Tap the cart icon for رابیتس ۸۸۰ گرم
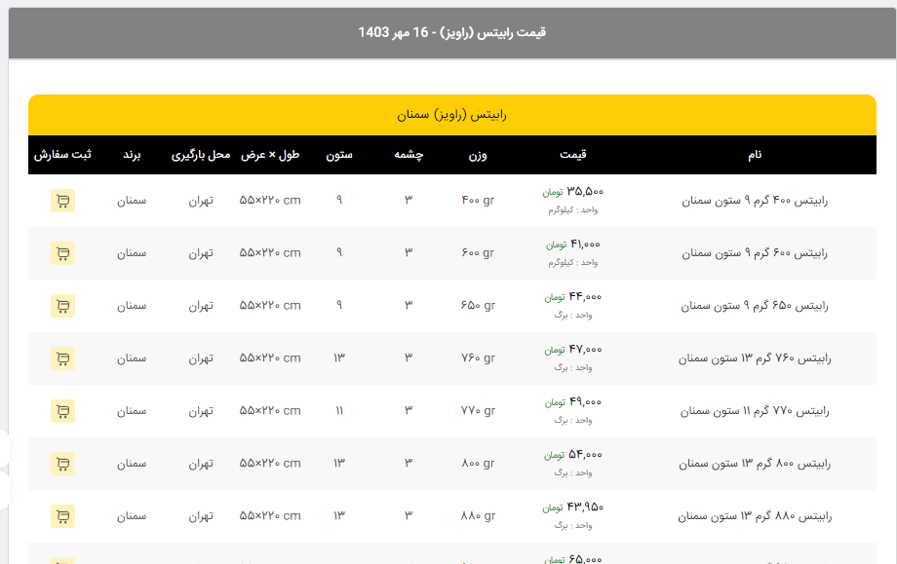The height and width of the screenshot is (564, 897). coord(62,516)
